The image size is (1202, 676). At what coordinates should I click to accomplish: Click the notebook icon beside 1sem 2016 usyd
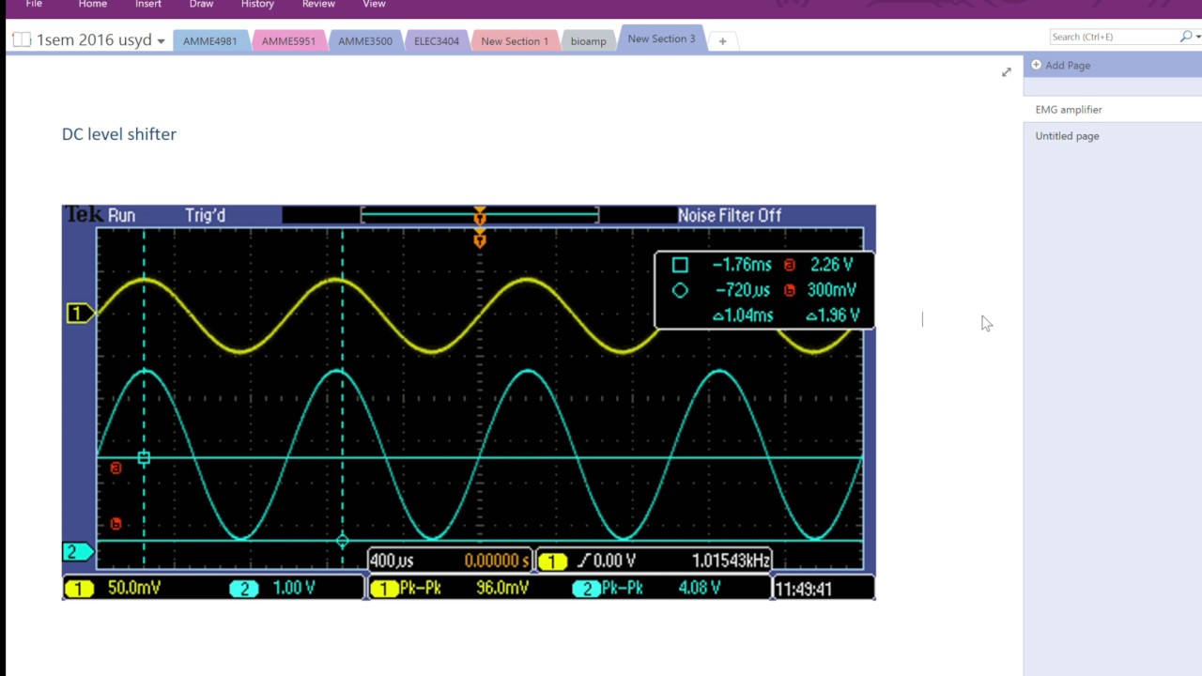[x=22, y=40]
